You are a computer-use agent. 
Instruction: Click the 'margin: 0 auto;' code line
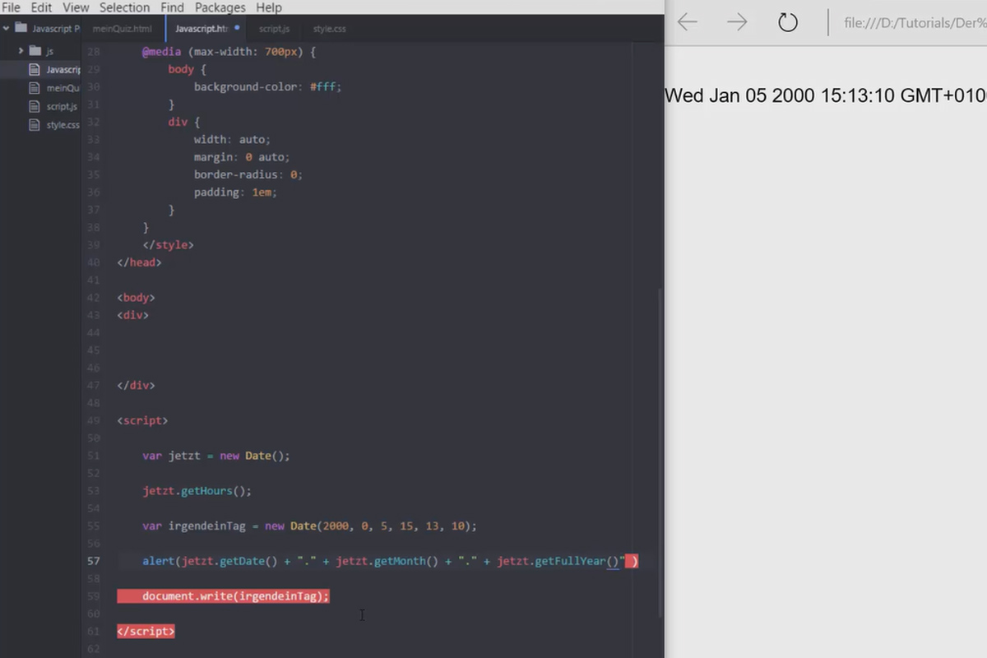(242, 157)
